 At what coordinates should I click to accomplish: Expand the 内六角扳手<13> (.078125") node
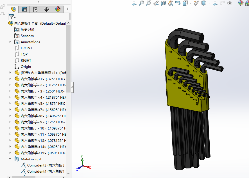10,141
